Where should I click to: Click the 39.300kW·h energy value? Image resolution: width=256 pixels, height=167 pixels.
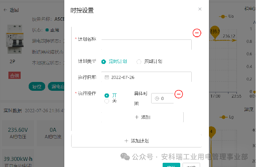18,159
